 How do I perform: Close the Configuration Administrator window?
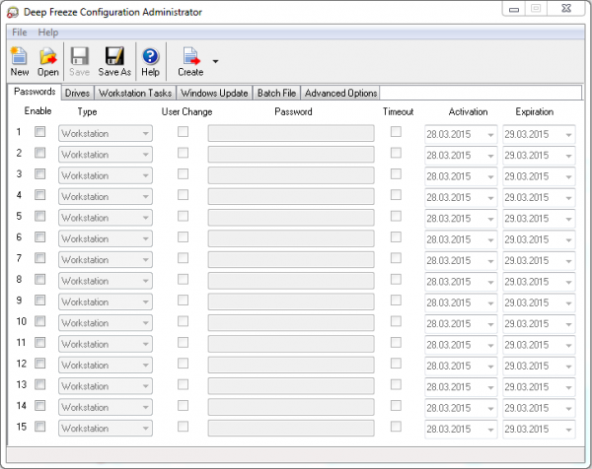tap(566, 8)
